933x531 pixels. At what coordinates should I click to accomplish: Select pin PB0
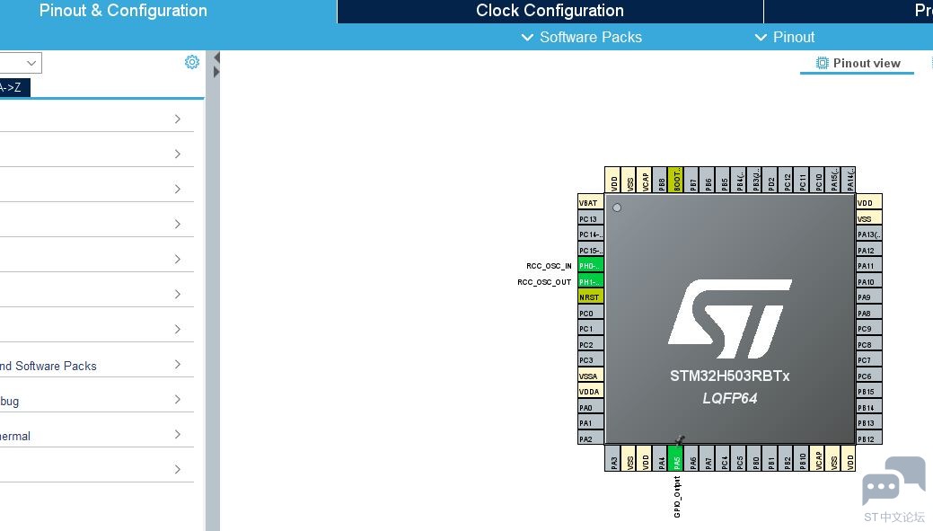tap(756, 458)
